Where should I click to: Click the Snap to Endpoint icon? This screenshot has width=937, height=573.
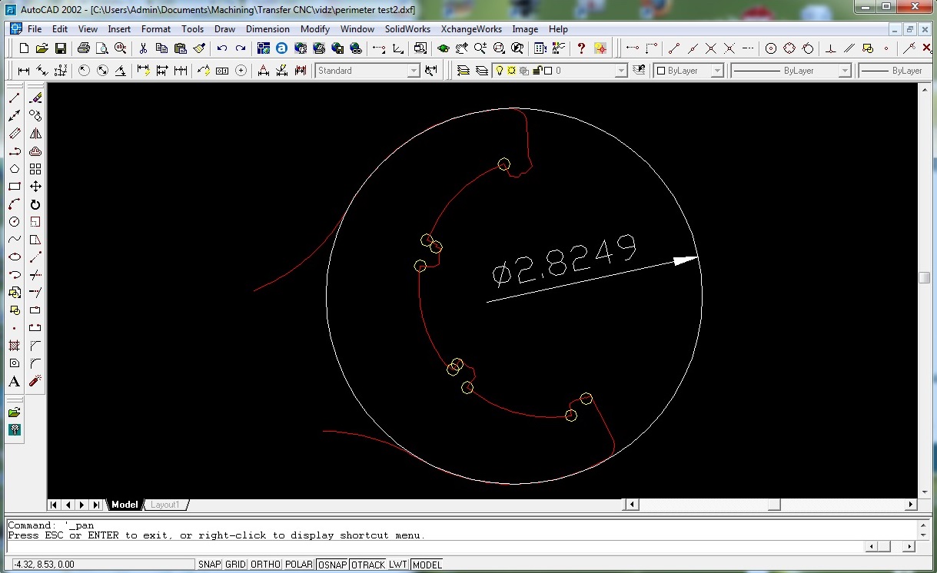pos(674,48)
